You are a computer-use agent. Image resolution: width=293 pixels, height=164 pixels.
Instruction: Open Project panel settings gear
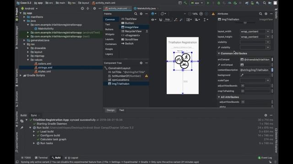[95, 9]
